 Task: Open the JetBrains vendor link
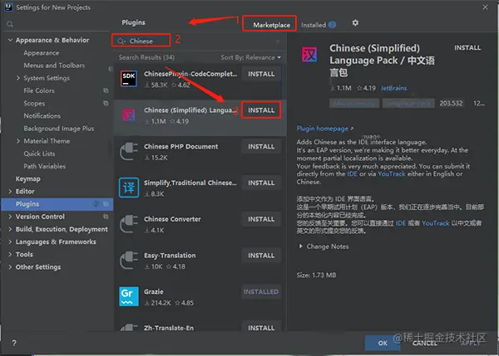click(x=393, y=88)
